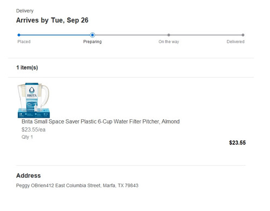The width and height of the screenshot is (270, 211).
Task: Click the Placed step dot on tracker
Action: 19,35
